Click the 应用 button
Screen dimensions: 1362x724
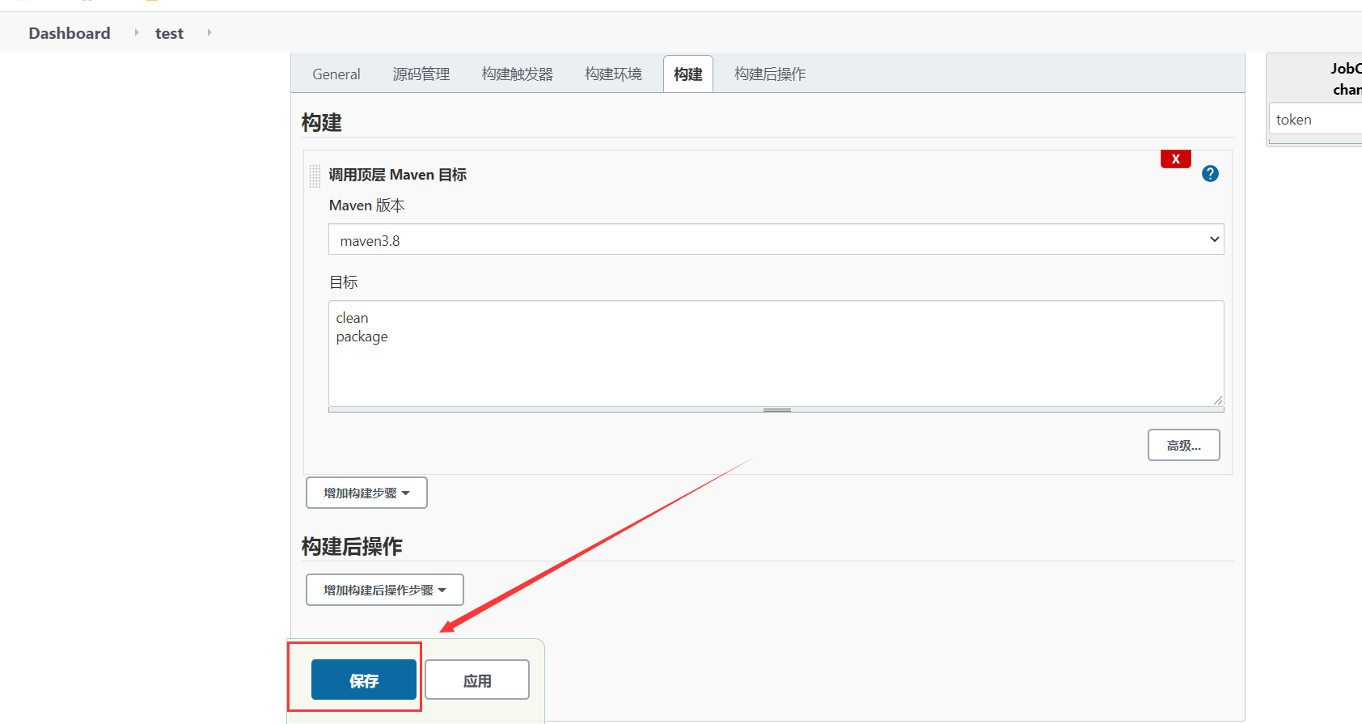[477, 680]
